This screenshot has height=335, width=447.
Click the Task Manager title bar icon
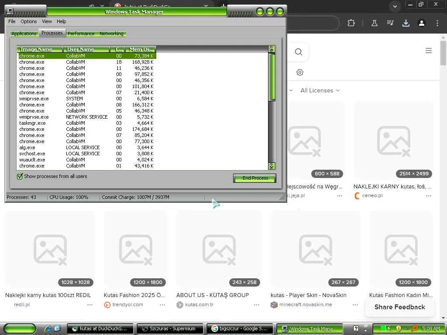point(10,11)
